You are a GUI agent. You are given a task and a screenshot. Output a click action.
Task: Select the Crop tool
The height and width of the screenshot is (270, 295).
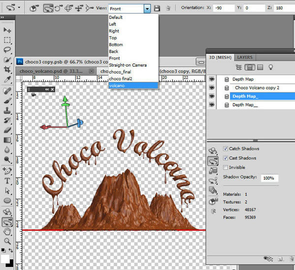[x=7, y=69]
